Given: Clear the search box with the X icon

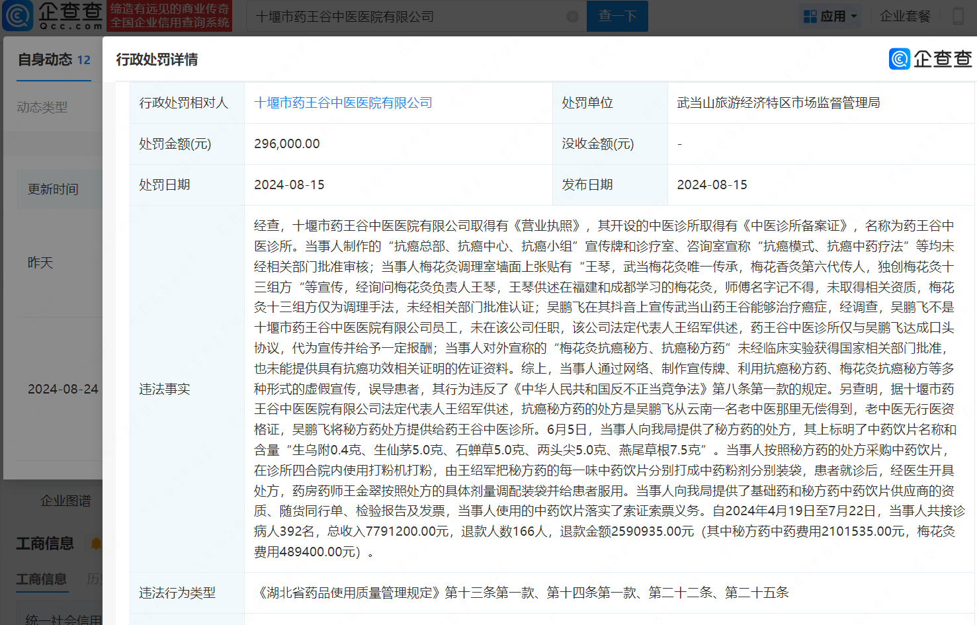Looking at the screenshot, I should (x=573, y=17).
